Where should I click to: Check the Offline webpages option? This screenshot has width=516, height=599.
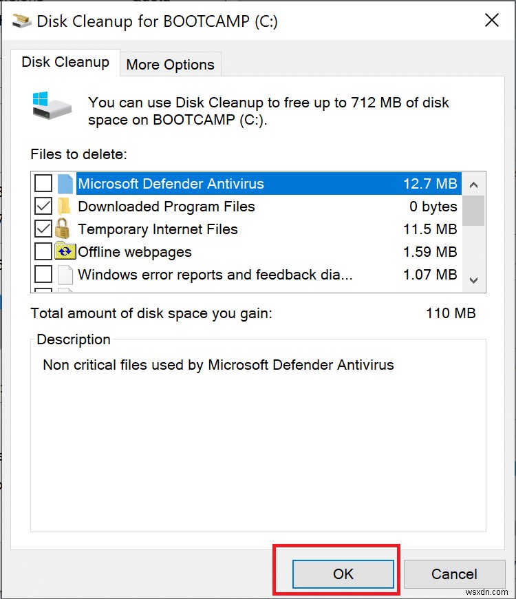pyautogui.click(x=44, y=251)
